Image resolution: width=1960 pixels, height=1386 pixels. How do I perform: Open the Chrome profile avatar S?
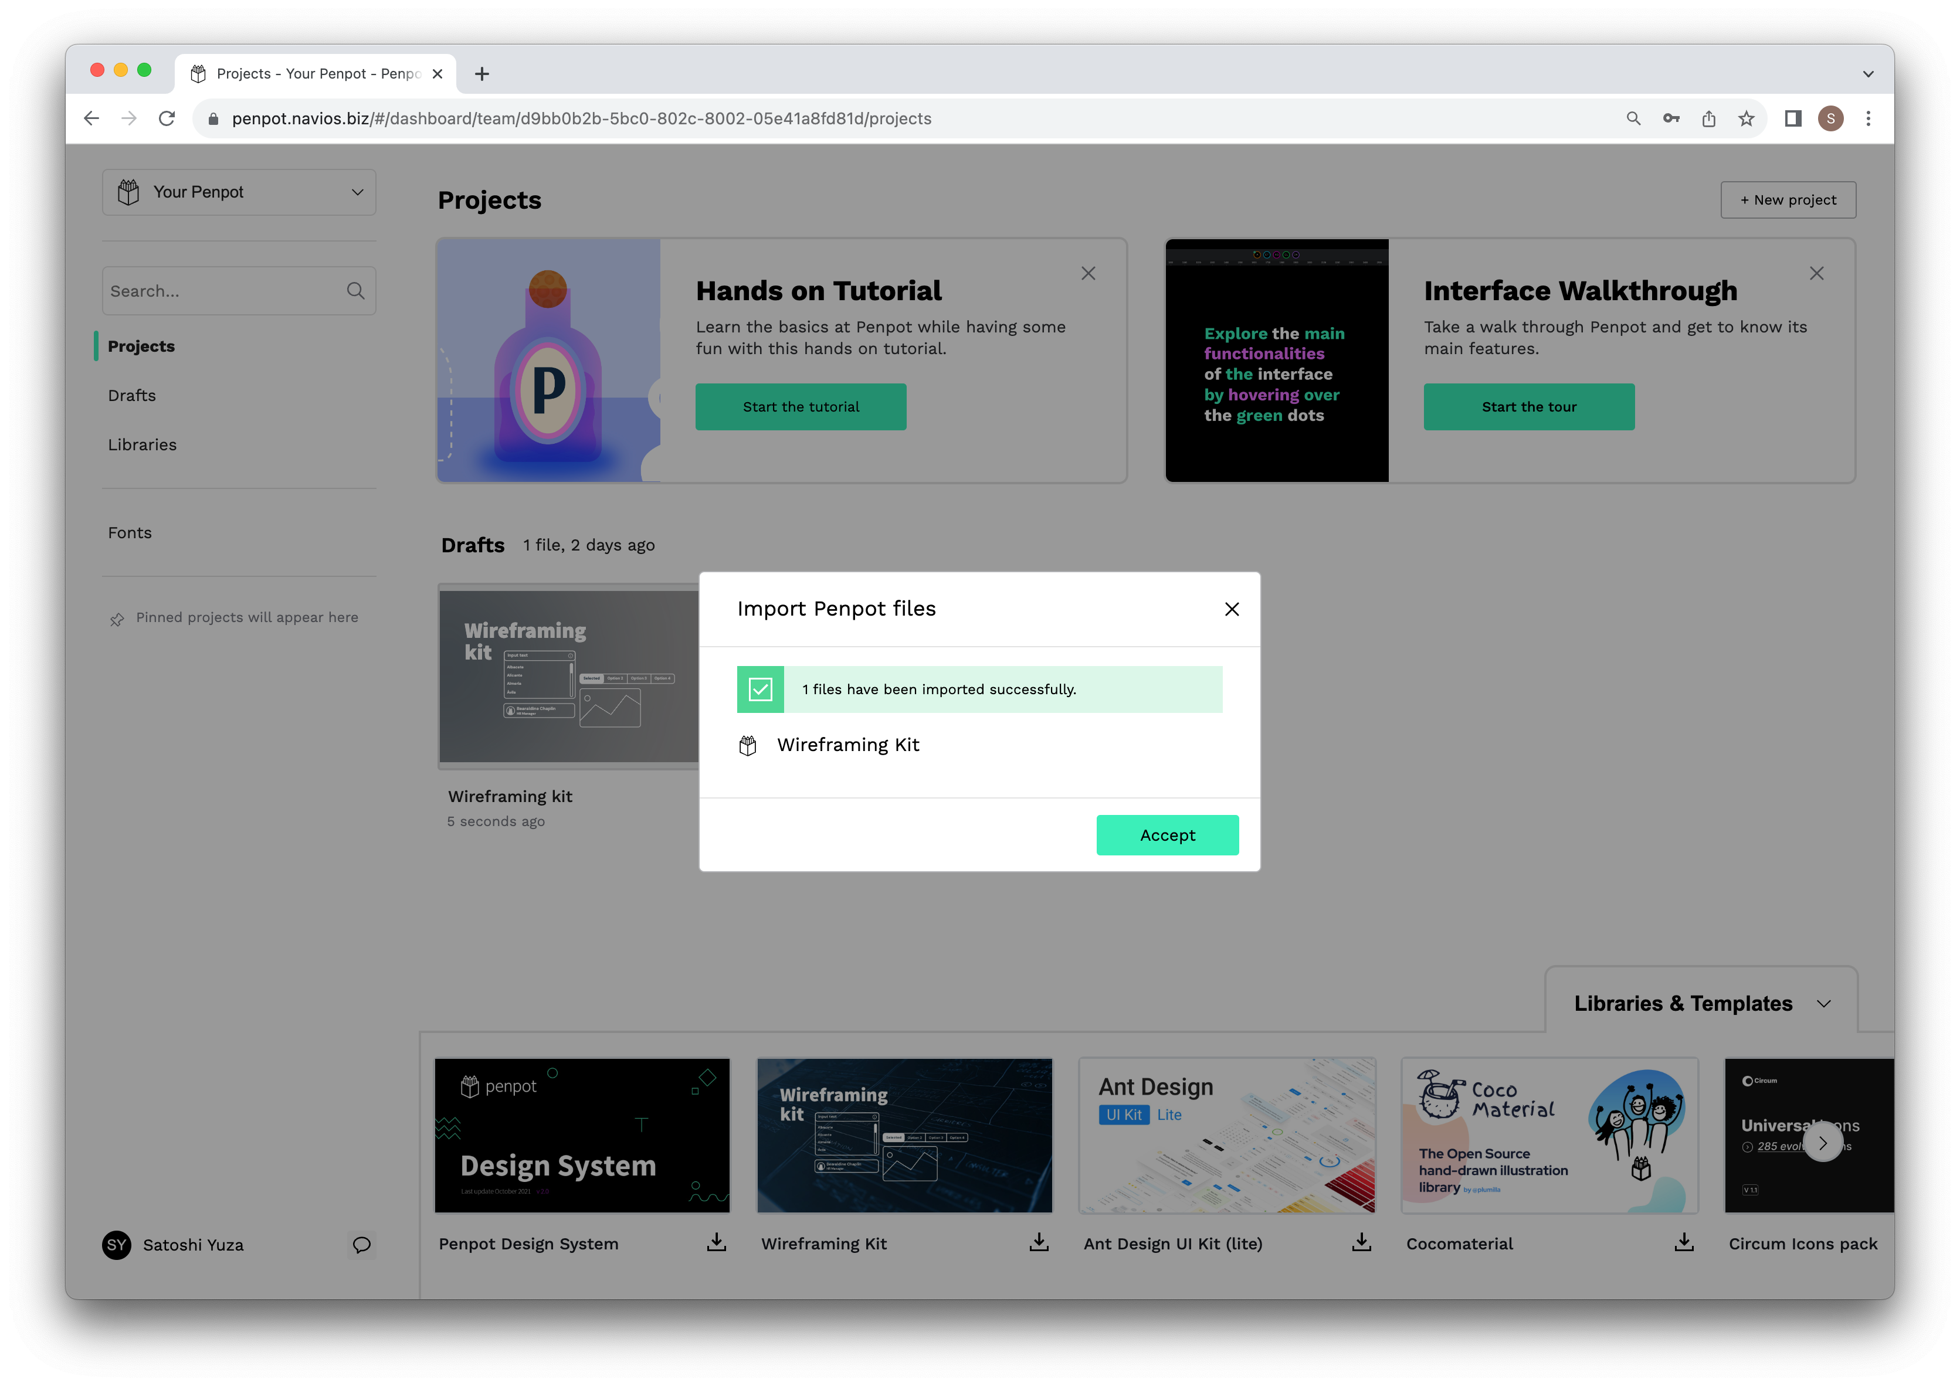point(1830,118)
